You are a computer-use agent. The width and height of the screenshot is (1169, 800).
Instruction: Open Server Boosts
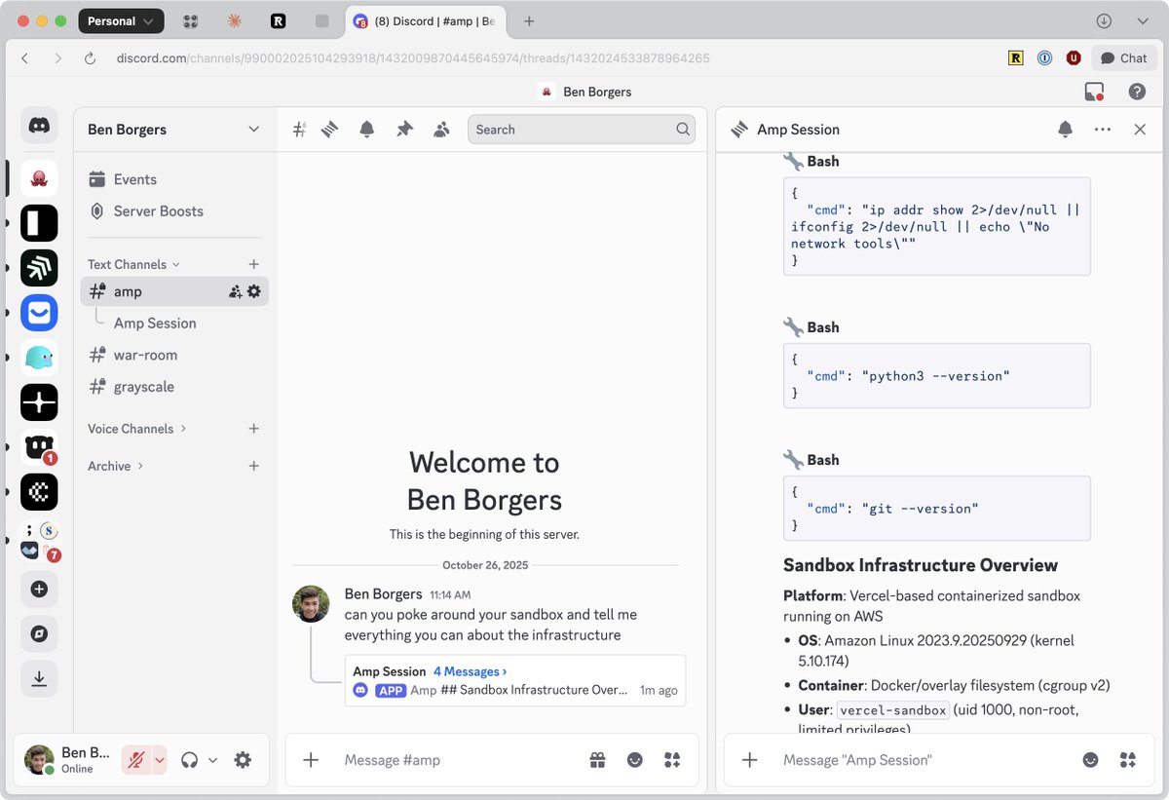pos(174,210)
